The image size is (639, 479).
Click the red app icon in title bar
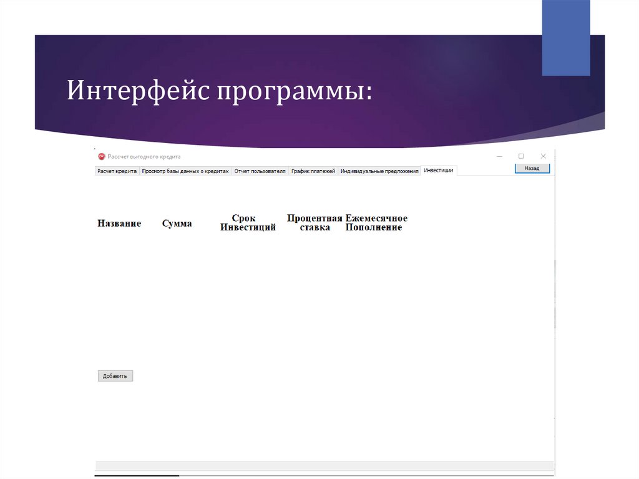[102, 156]
